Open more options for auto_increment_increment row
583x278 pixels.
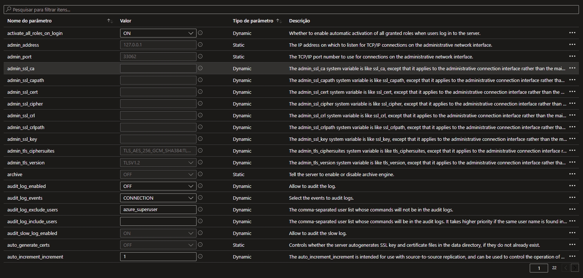(572, 256)
